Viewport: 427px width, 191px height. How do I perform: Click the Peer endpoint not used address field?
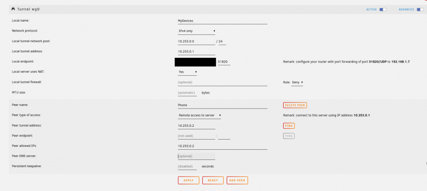pos(196,136)
